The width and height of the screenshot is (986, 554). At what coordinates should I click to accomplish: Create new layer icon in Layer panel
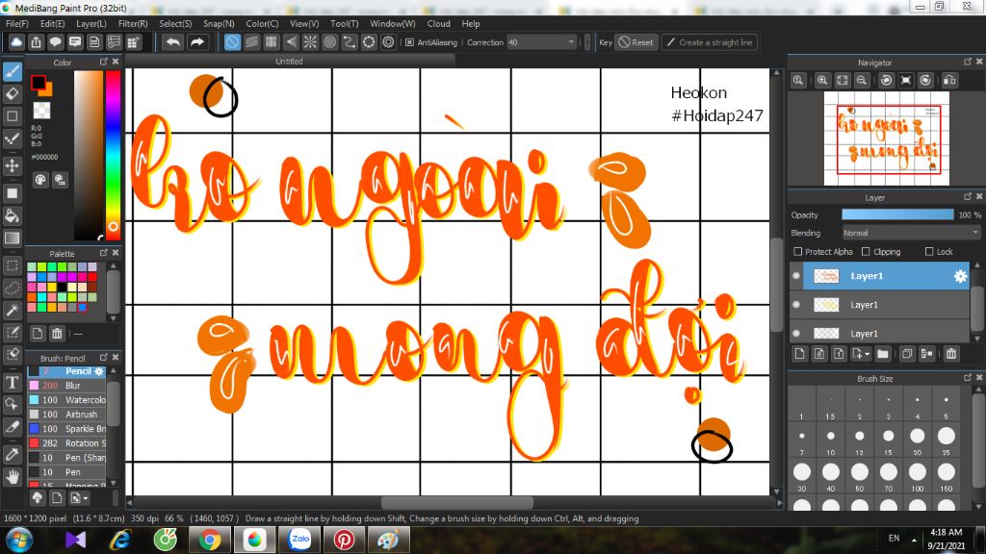(799, 354)
